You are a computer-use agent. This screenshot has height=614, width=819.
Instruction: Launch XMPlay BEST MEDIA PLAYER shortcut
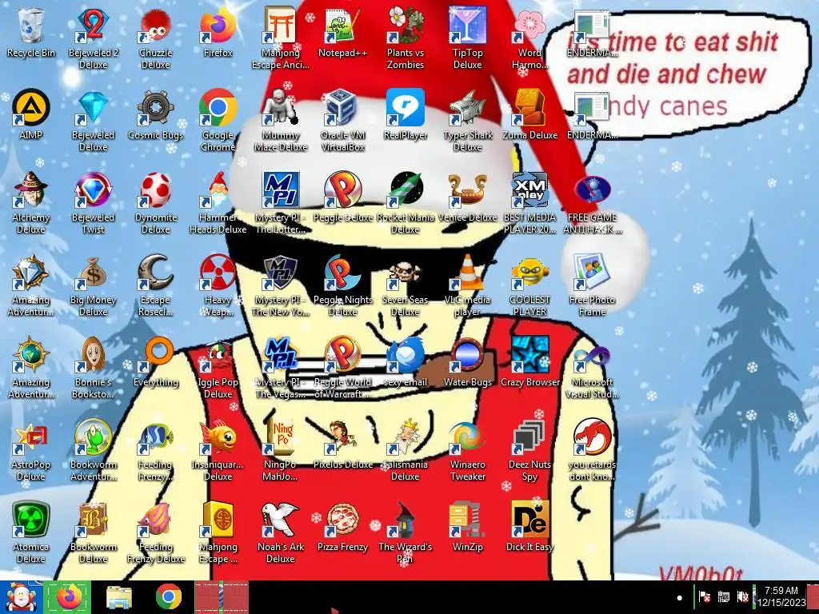[x=529, y=204]
